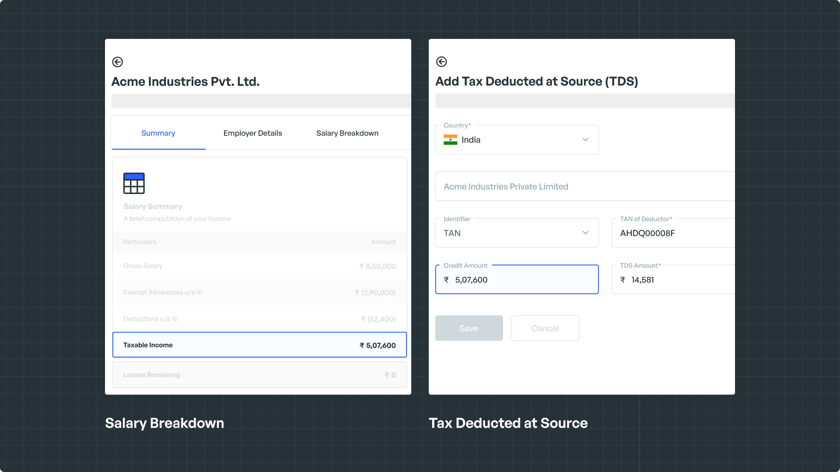This screenshot has width=840, height=472.
Task: Click the Acme Industries Private Limited field
Action: click(x=585, y=187)
